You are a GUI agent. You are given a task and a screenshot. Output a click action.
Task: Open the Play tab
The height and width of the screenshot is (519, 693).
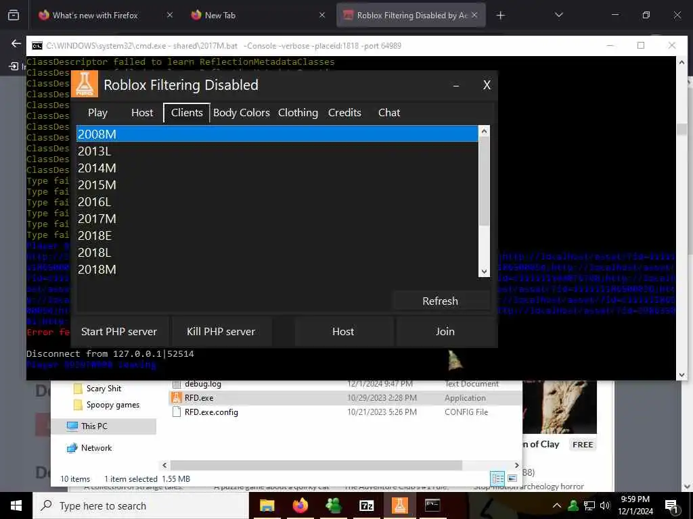(97, 113)
